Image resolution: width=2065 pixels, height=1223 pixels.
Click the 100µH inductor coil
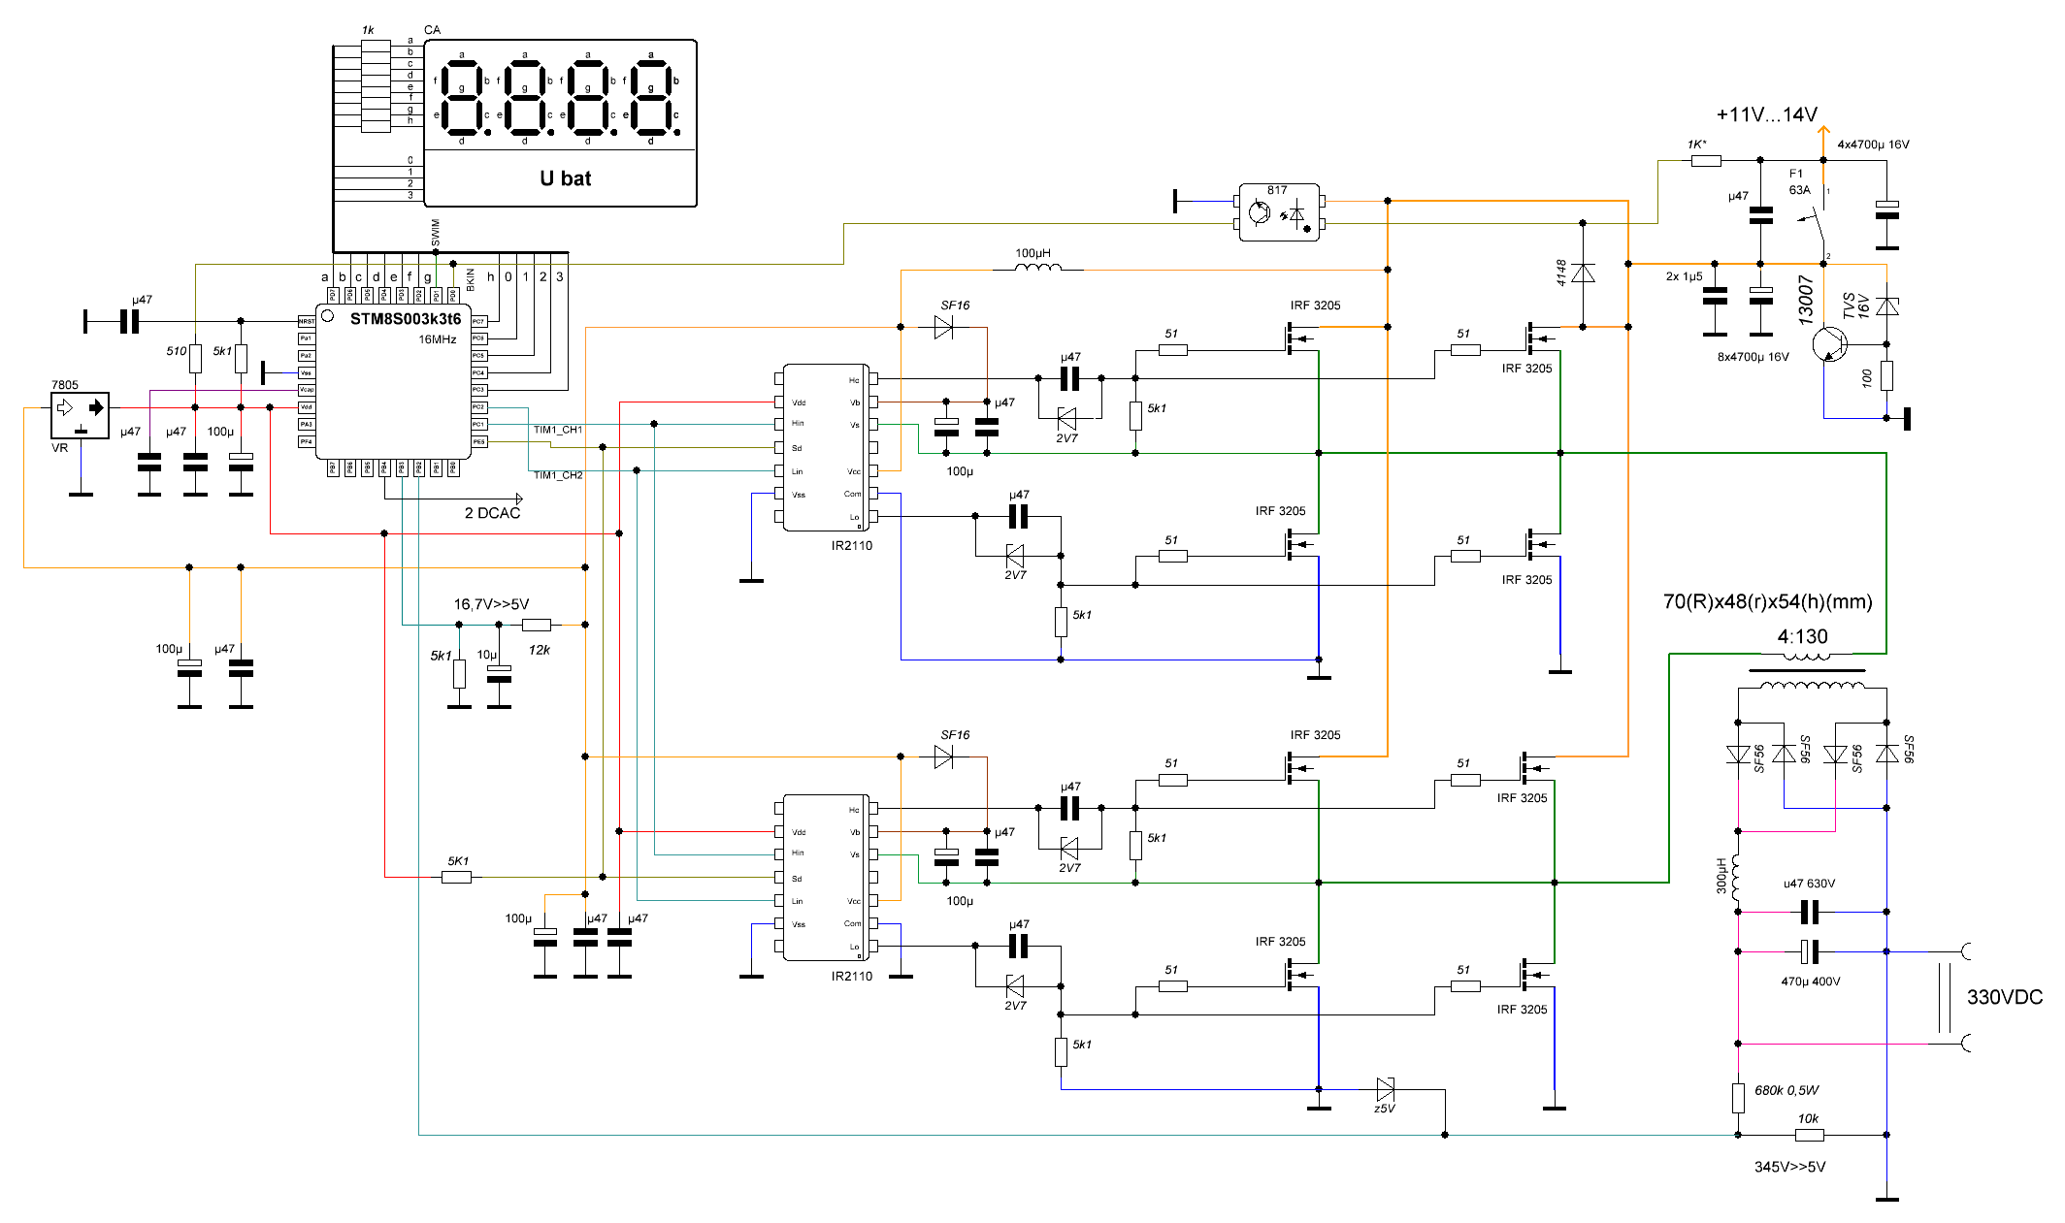pyautogui.click(x=1037, y=268)
